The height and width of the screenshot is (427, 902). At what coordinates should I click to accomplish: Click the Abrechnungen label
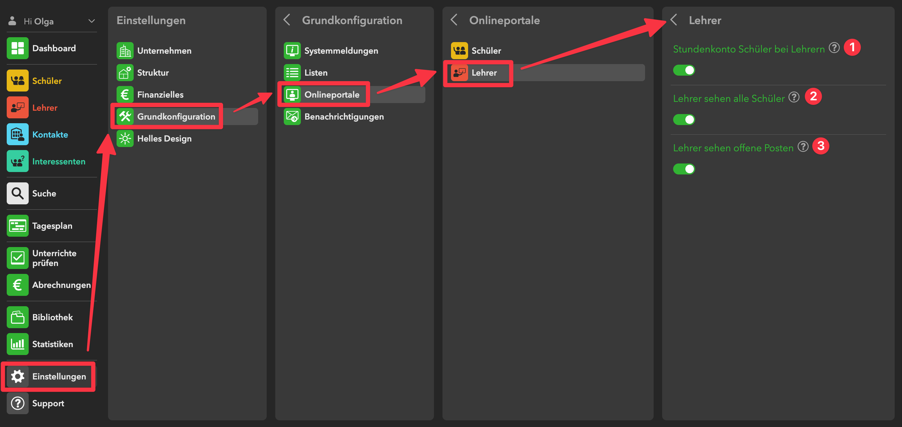[61, 285]
